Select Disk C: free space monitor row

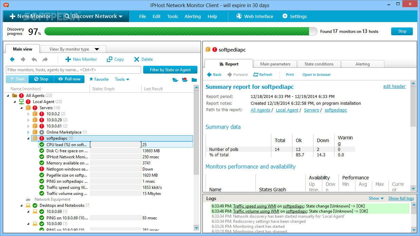point(115,151)
